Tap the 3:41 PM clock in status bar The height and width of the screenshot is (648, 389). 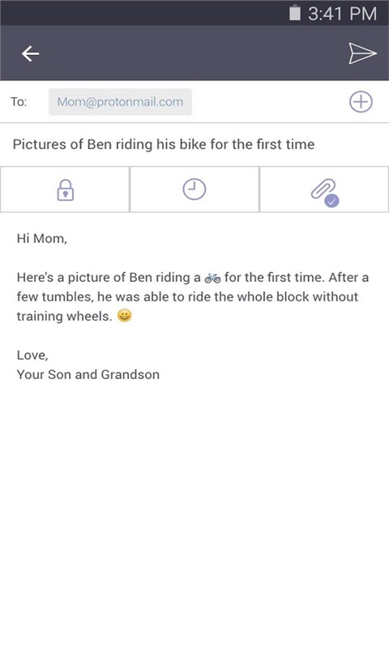(342, 14)
